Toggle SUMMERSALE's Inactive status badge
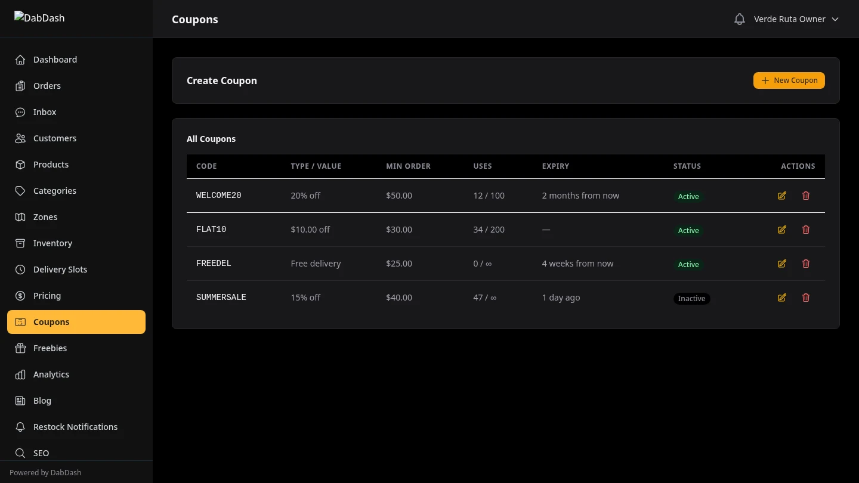The height and width of the screenshot is (483, 859). tap(691, 298)
